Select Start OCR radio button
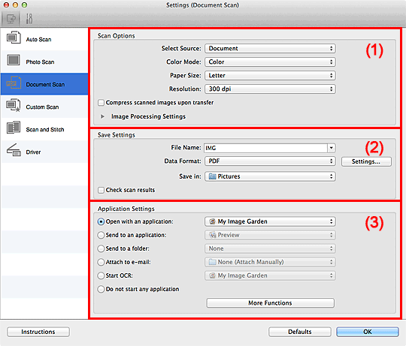Viewport: 406px width, 346px height. (101, 275)
